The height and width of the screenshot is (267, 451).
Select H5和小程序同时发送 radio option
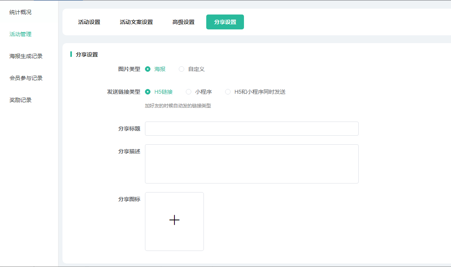(x=228, y=92)
